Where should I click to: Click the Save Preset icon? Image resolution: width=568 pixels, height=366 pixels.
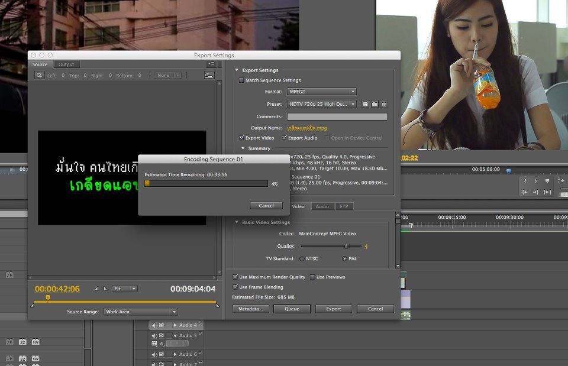click(x=366, y=104)
